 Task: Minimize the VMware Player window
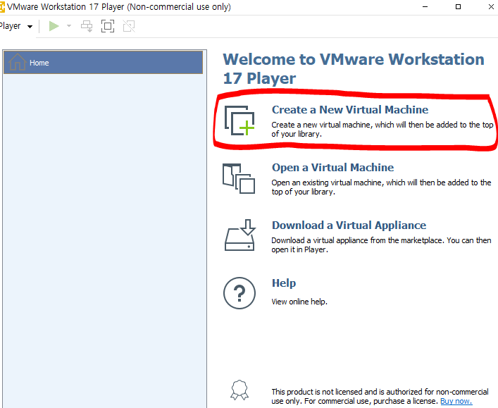pyautogui.click(x=425, y=6)
